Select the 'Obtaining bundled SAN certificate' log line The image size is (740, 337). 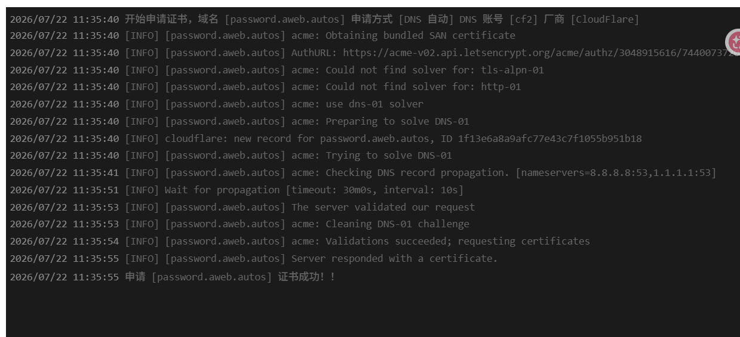click(x=263, y=36)
